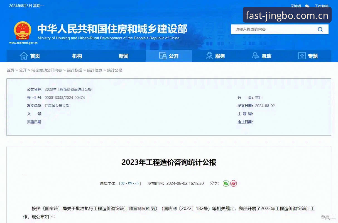The width and height of the screenshot is (338, 223).
Task: Click the article heading 2023年工程造价咨询统计公报
Action: tap(169, 162)
